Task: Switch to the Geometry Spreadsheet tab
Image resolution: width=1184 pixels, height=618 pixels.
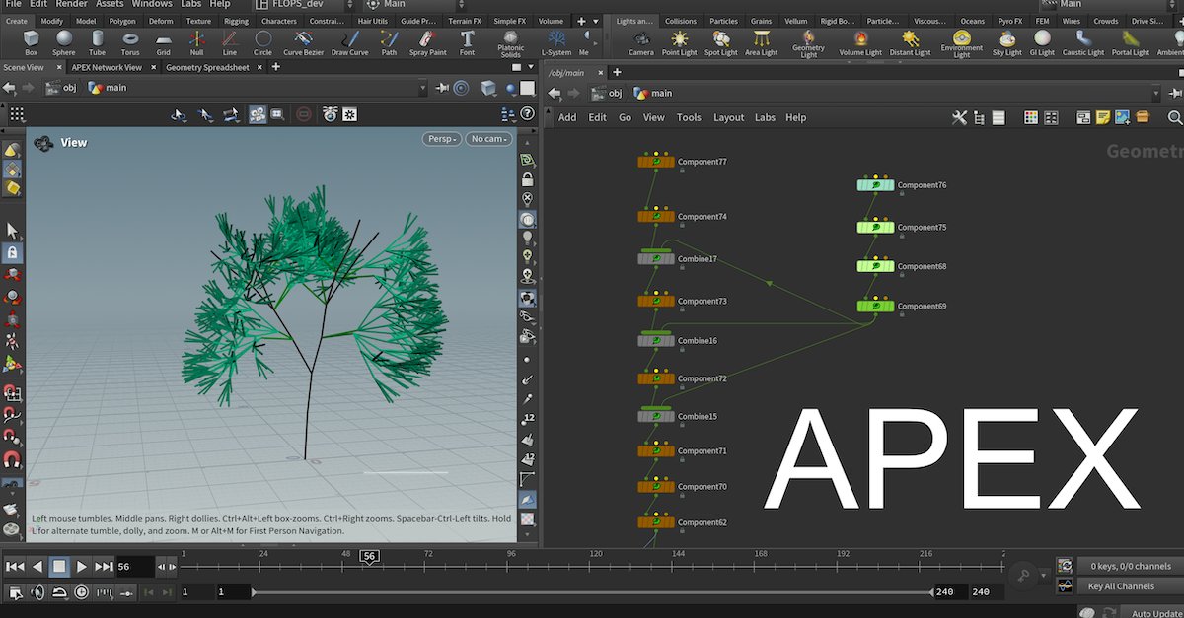Action: pos(209,67)
